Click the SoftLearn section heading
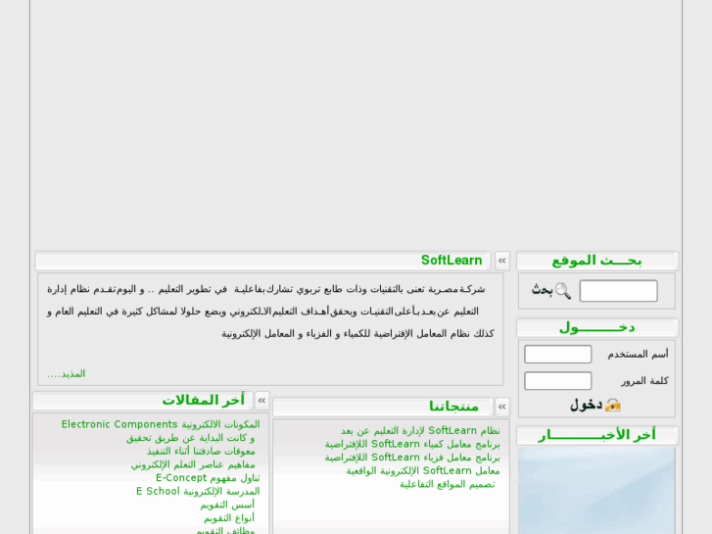 point(451,261)
